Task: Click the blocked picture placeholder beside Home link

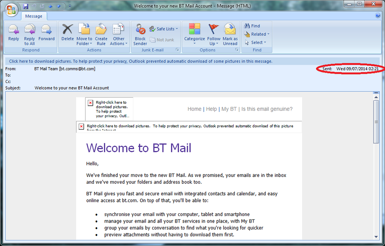Action: coord(109,109)
